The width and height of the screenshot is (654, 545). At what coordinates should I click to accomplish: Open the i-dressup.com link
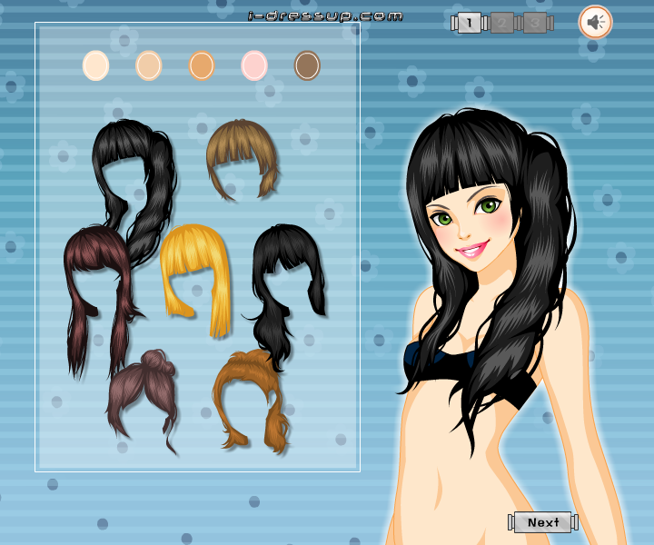pyautogui.click(x=325, y=16)
